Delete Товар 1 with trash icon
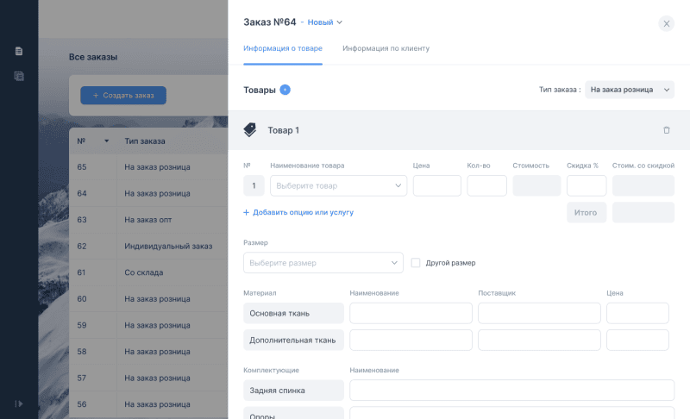 [x=666, y=130]
